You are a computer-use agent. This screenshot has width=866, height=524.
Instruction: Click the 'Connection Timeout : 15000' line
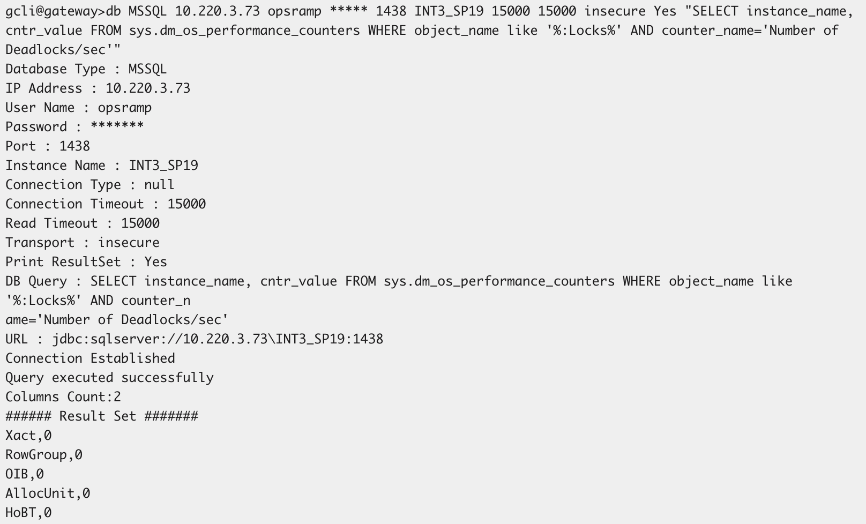[x=106, y=204]
